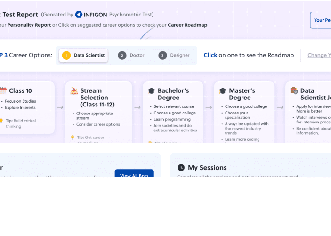Click the Data Scientist Job card heading
331x236 pixels.
315,94
